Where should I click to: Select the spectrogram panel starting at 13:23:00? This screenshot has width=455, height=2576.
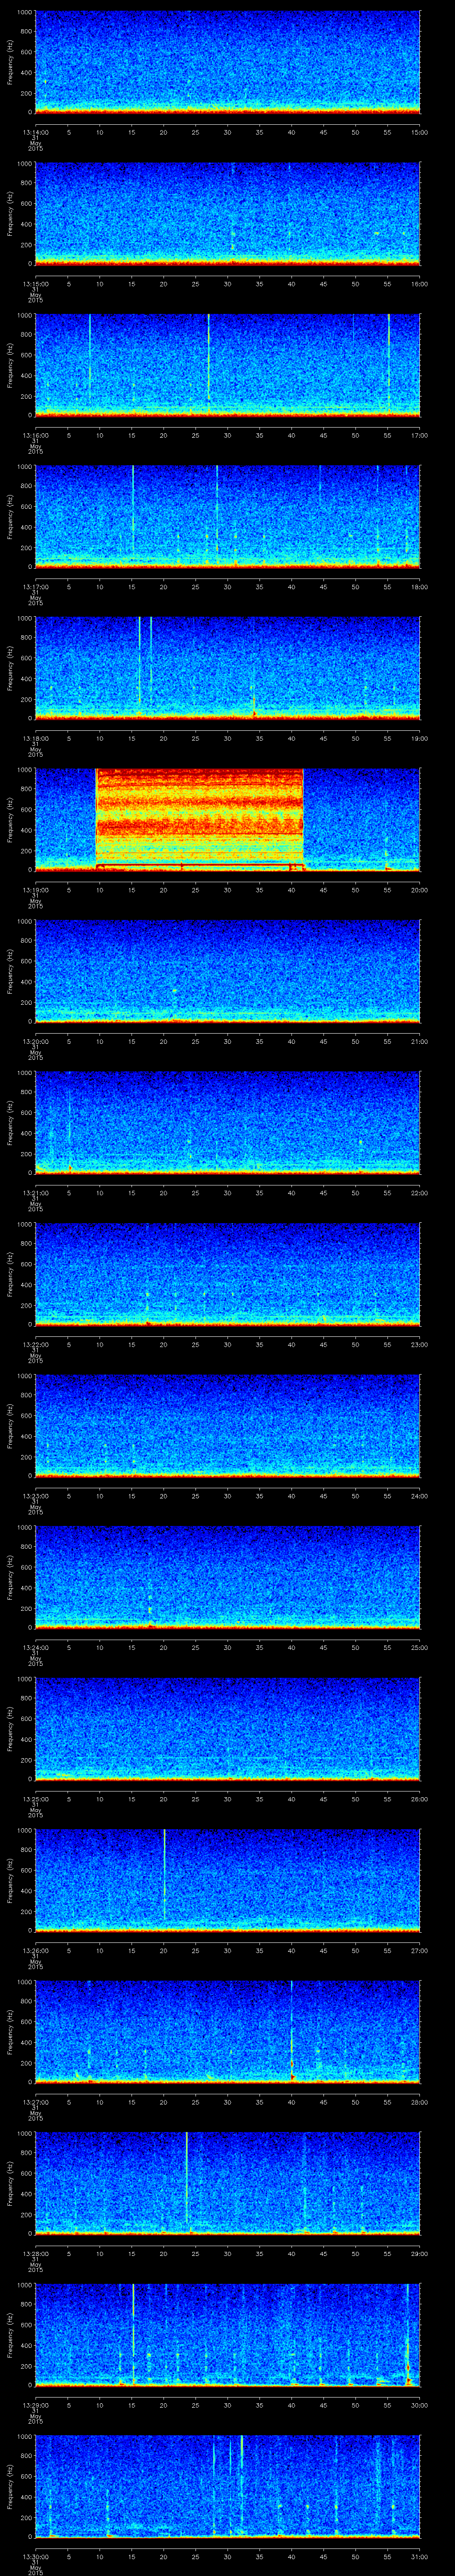coord(227,1426)
